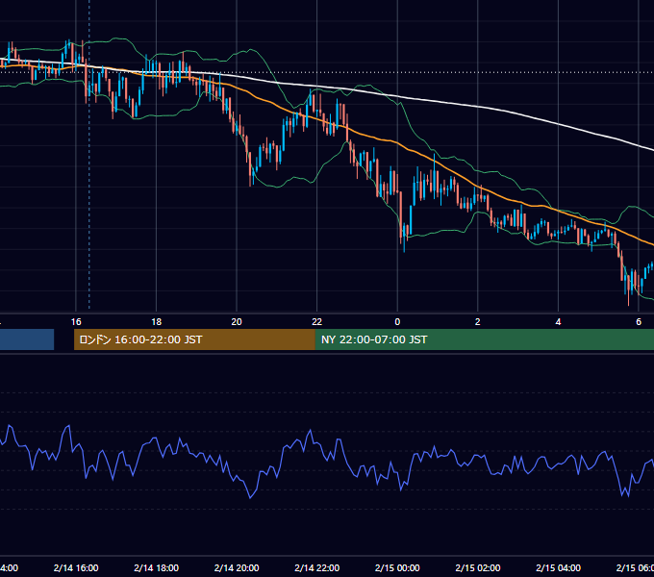
Task: Click the 6 hour label on the price chart axis
Action: click(639, 322)
